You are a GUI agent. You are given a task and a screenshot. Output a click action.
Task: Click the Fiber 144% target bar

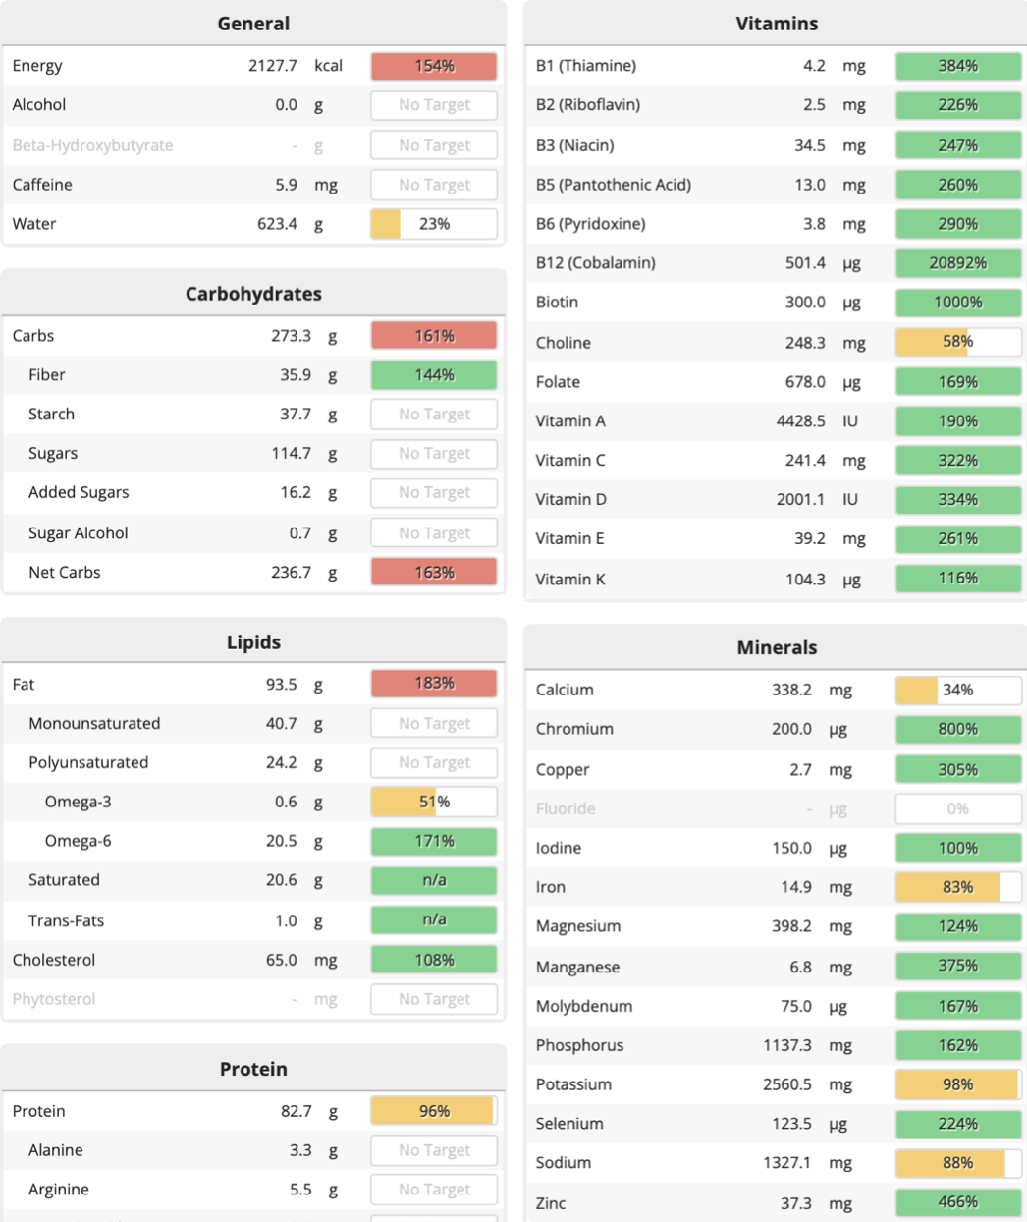434,375
